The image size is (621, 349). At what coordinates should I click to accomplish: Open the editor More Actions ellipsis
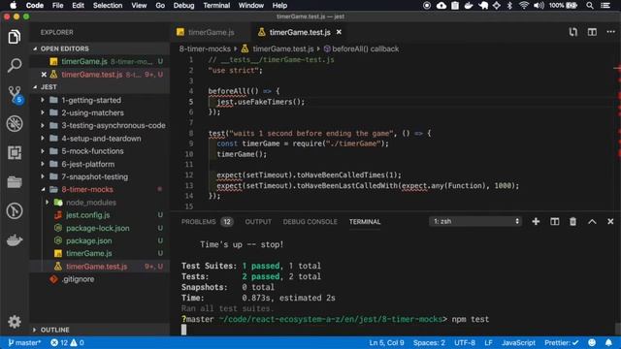[610, 32]
